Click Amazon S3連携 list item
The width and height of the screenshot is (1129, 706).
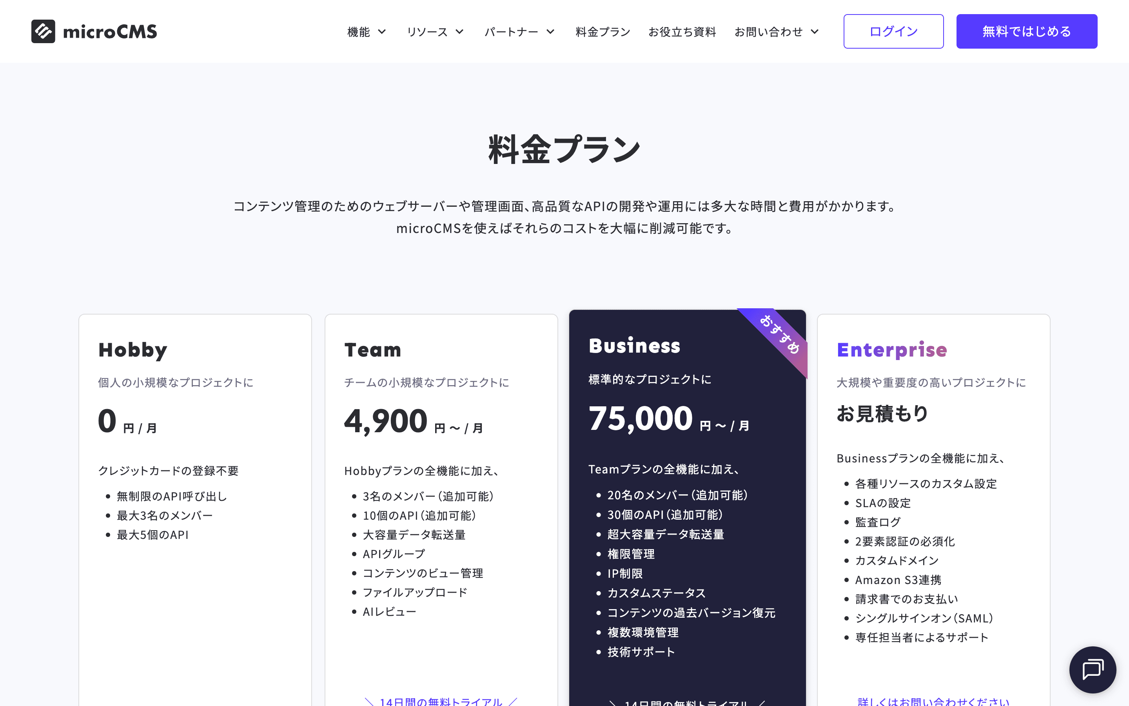[x=898, y=580]
